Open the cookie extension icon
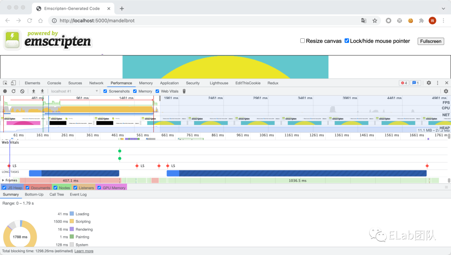Screen dimensions: 451x255 tap(410, 21)
